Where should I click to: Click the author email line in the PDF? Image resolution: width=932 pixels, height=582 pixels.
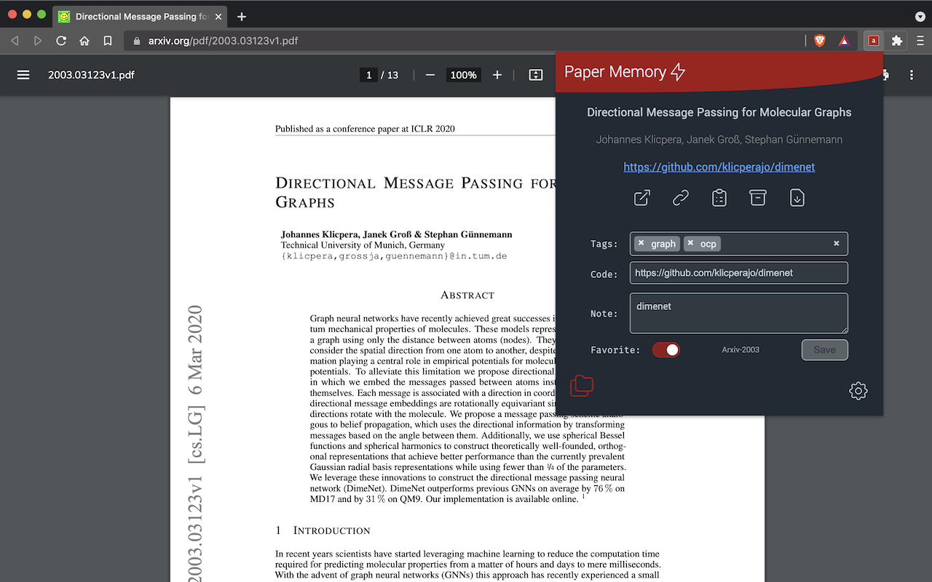[x=394, y=256]
